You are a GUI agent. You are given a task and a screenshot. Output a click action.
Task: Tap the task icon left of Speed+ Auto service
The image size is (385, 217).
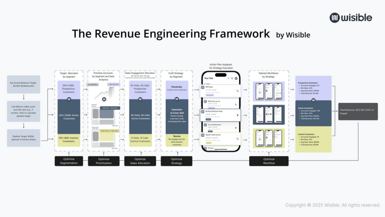[203, 135]
